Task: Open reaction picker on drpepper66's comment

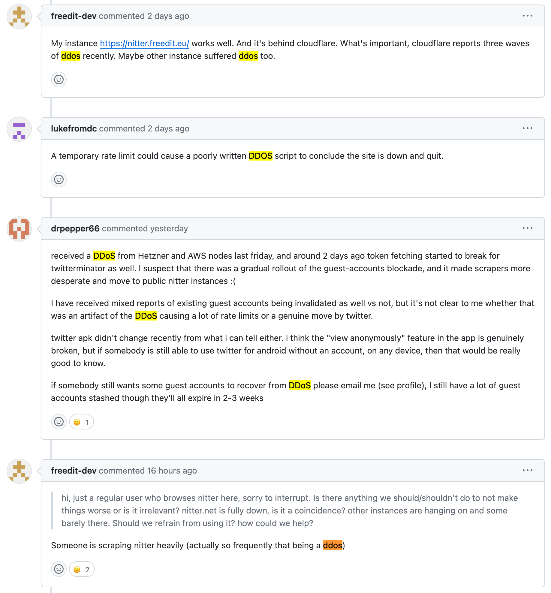Action: [x=59, y=422]
